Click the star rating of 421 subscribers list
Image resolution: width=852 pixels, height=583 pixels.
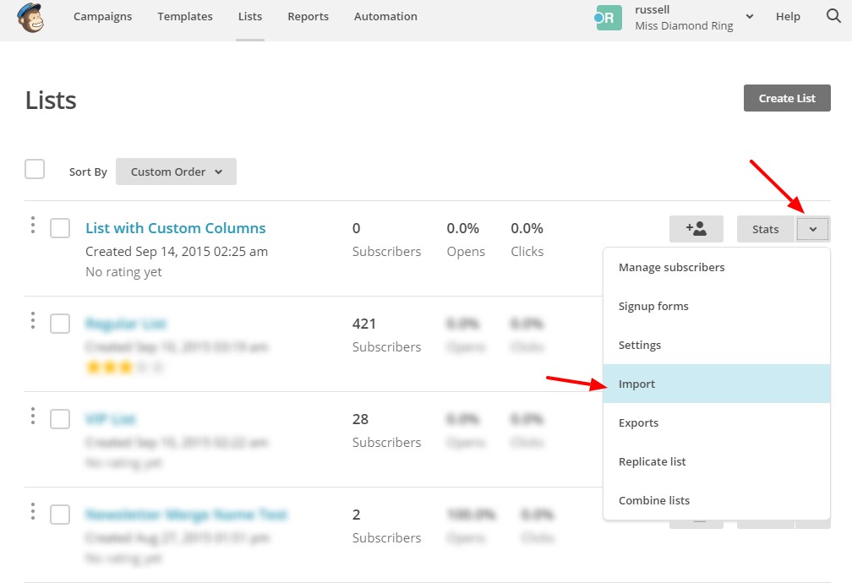coord(124,368)
